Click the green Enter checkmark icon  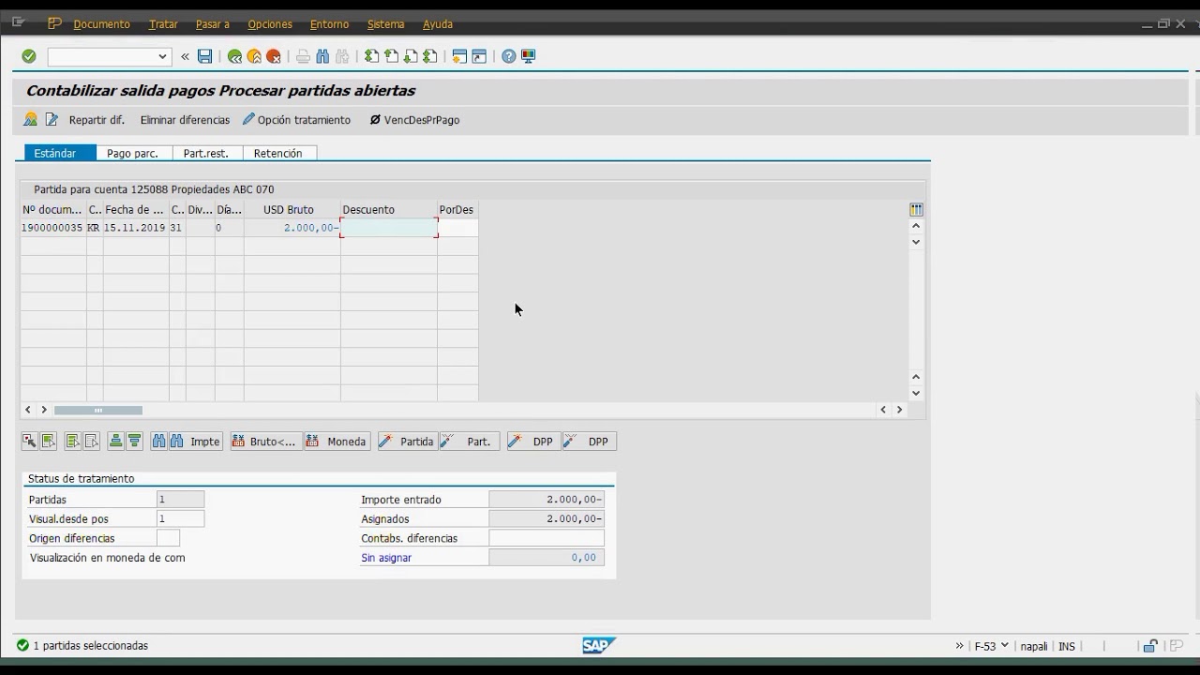click(29, 56)
